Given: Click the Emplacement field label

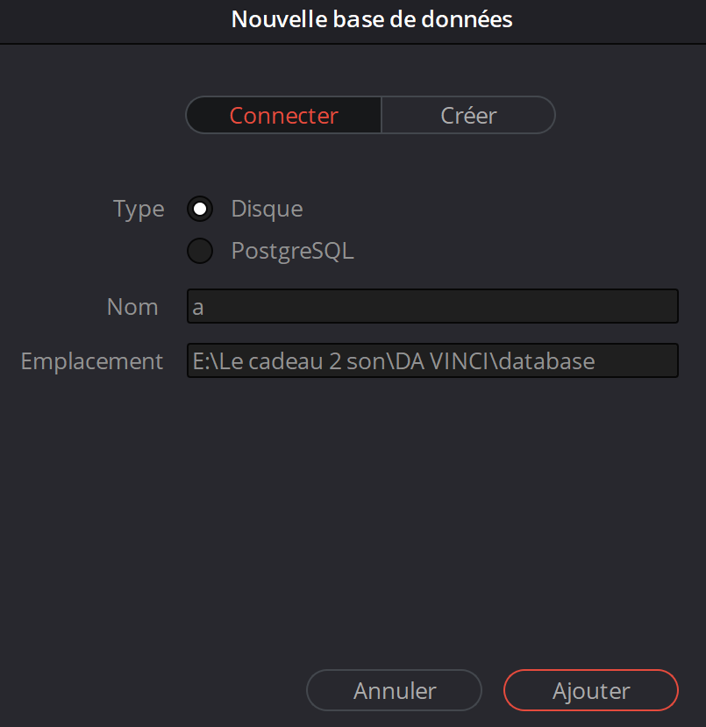Looking at the screenshot, I should click(x=92, y=360).
